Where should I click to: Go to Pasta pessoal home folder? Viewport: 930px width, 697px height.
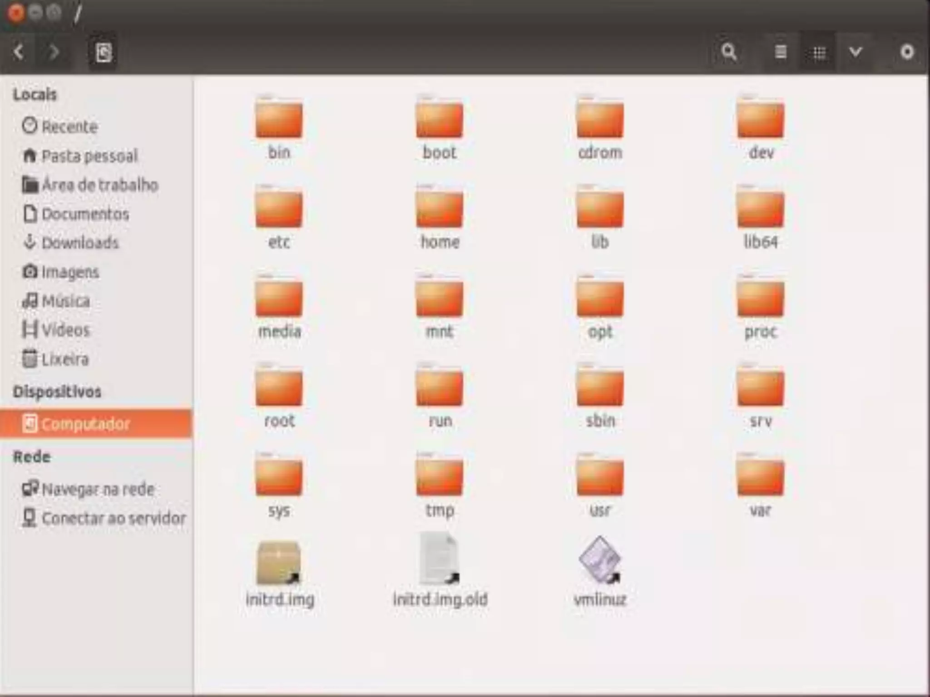click(x=89, y=156)
